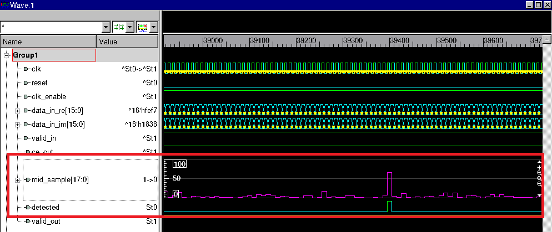Click the up arrow in analog waveform controls
Screen dimensions: 552x232
click(539, 163)
